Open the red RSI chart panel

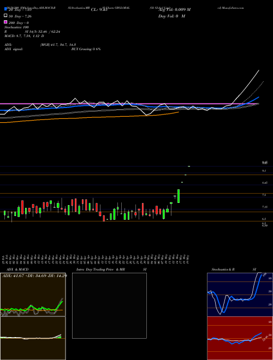(240, 338)
